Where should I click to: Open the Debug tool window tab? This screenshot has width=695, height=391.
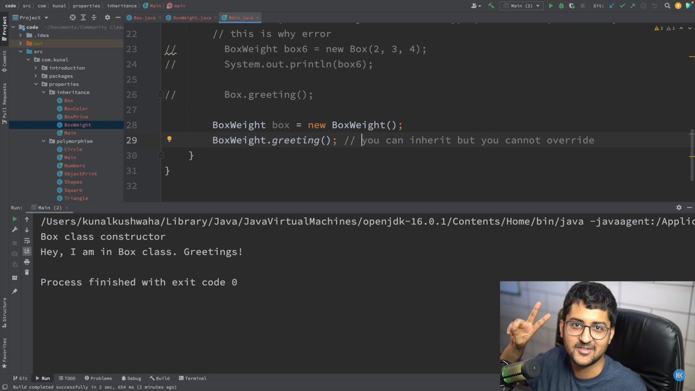130,378
